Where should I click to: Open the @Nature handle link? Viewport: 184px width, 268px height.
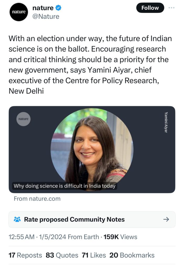pos(46,16)
